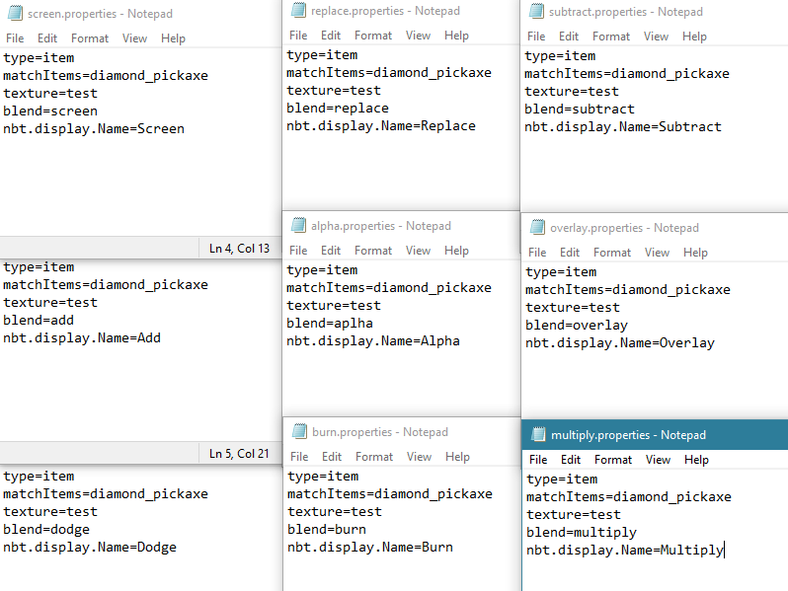Click the Notepad icon in multiply.properties title bar
The image size is (788, 591).
pos(539,434)
